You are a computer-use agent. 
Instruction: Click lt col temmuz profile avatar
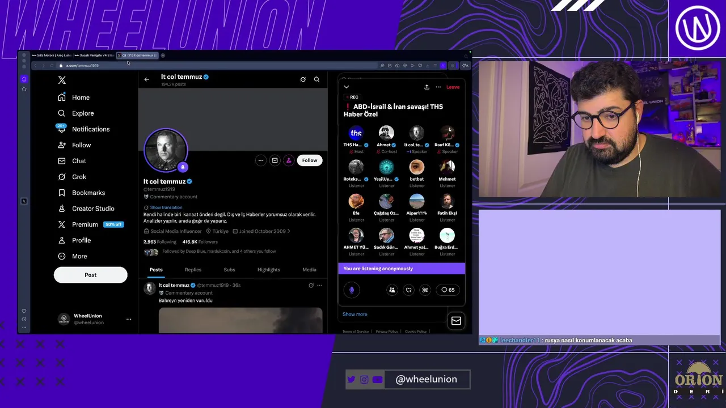click(x=166, y=150)
